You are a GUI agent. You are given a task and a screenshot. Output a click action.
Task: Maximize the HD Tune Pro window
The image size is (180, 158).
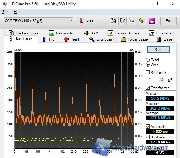coord(159,4)
